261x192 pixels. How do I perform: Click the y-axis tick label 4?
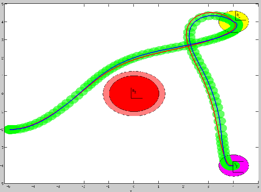click(x=3, y=22)
